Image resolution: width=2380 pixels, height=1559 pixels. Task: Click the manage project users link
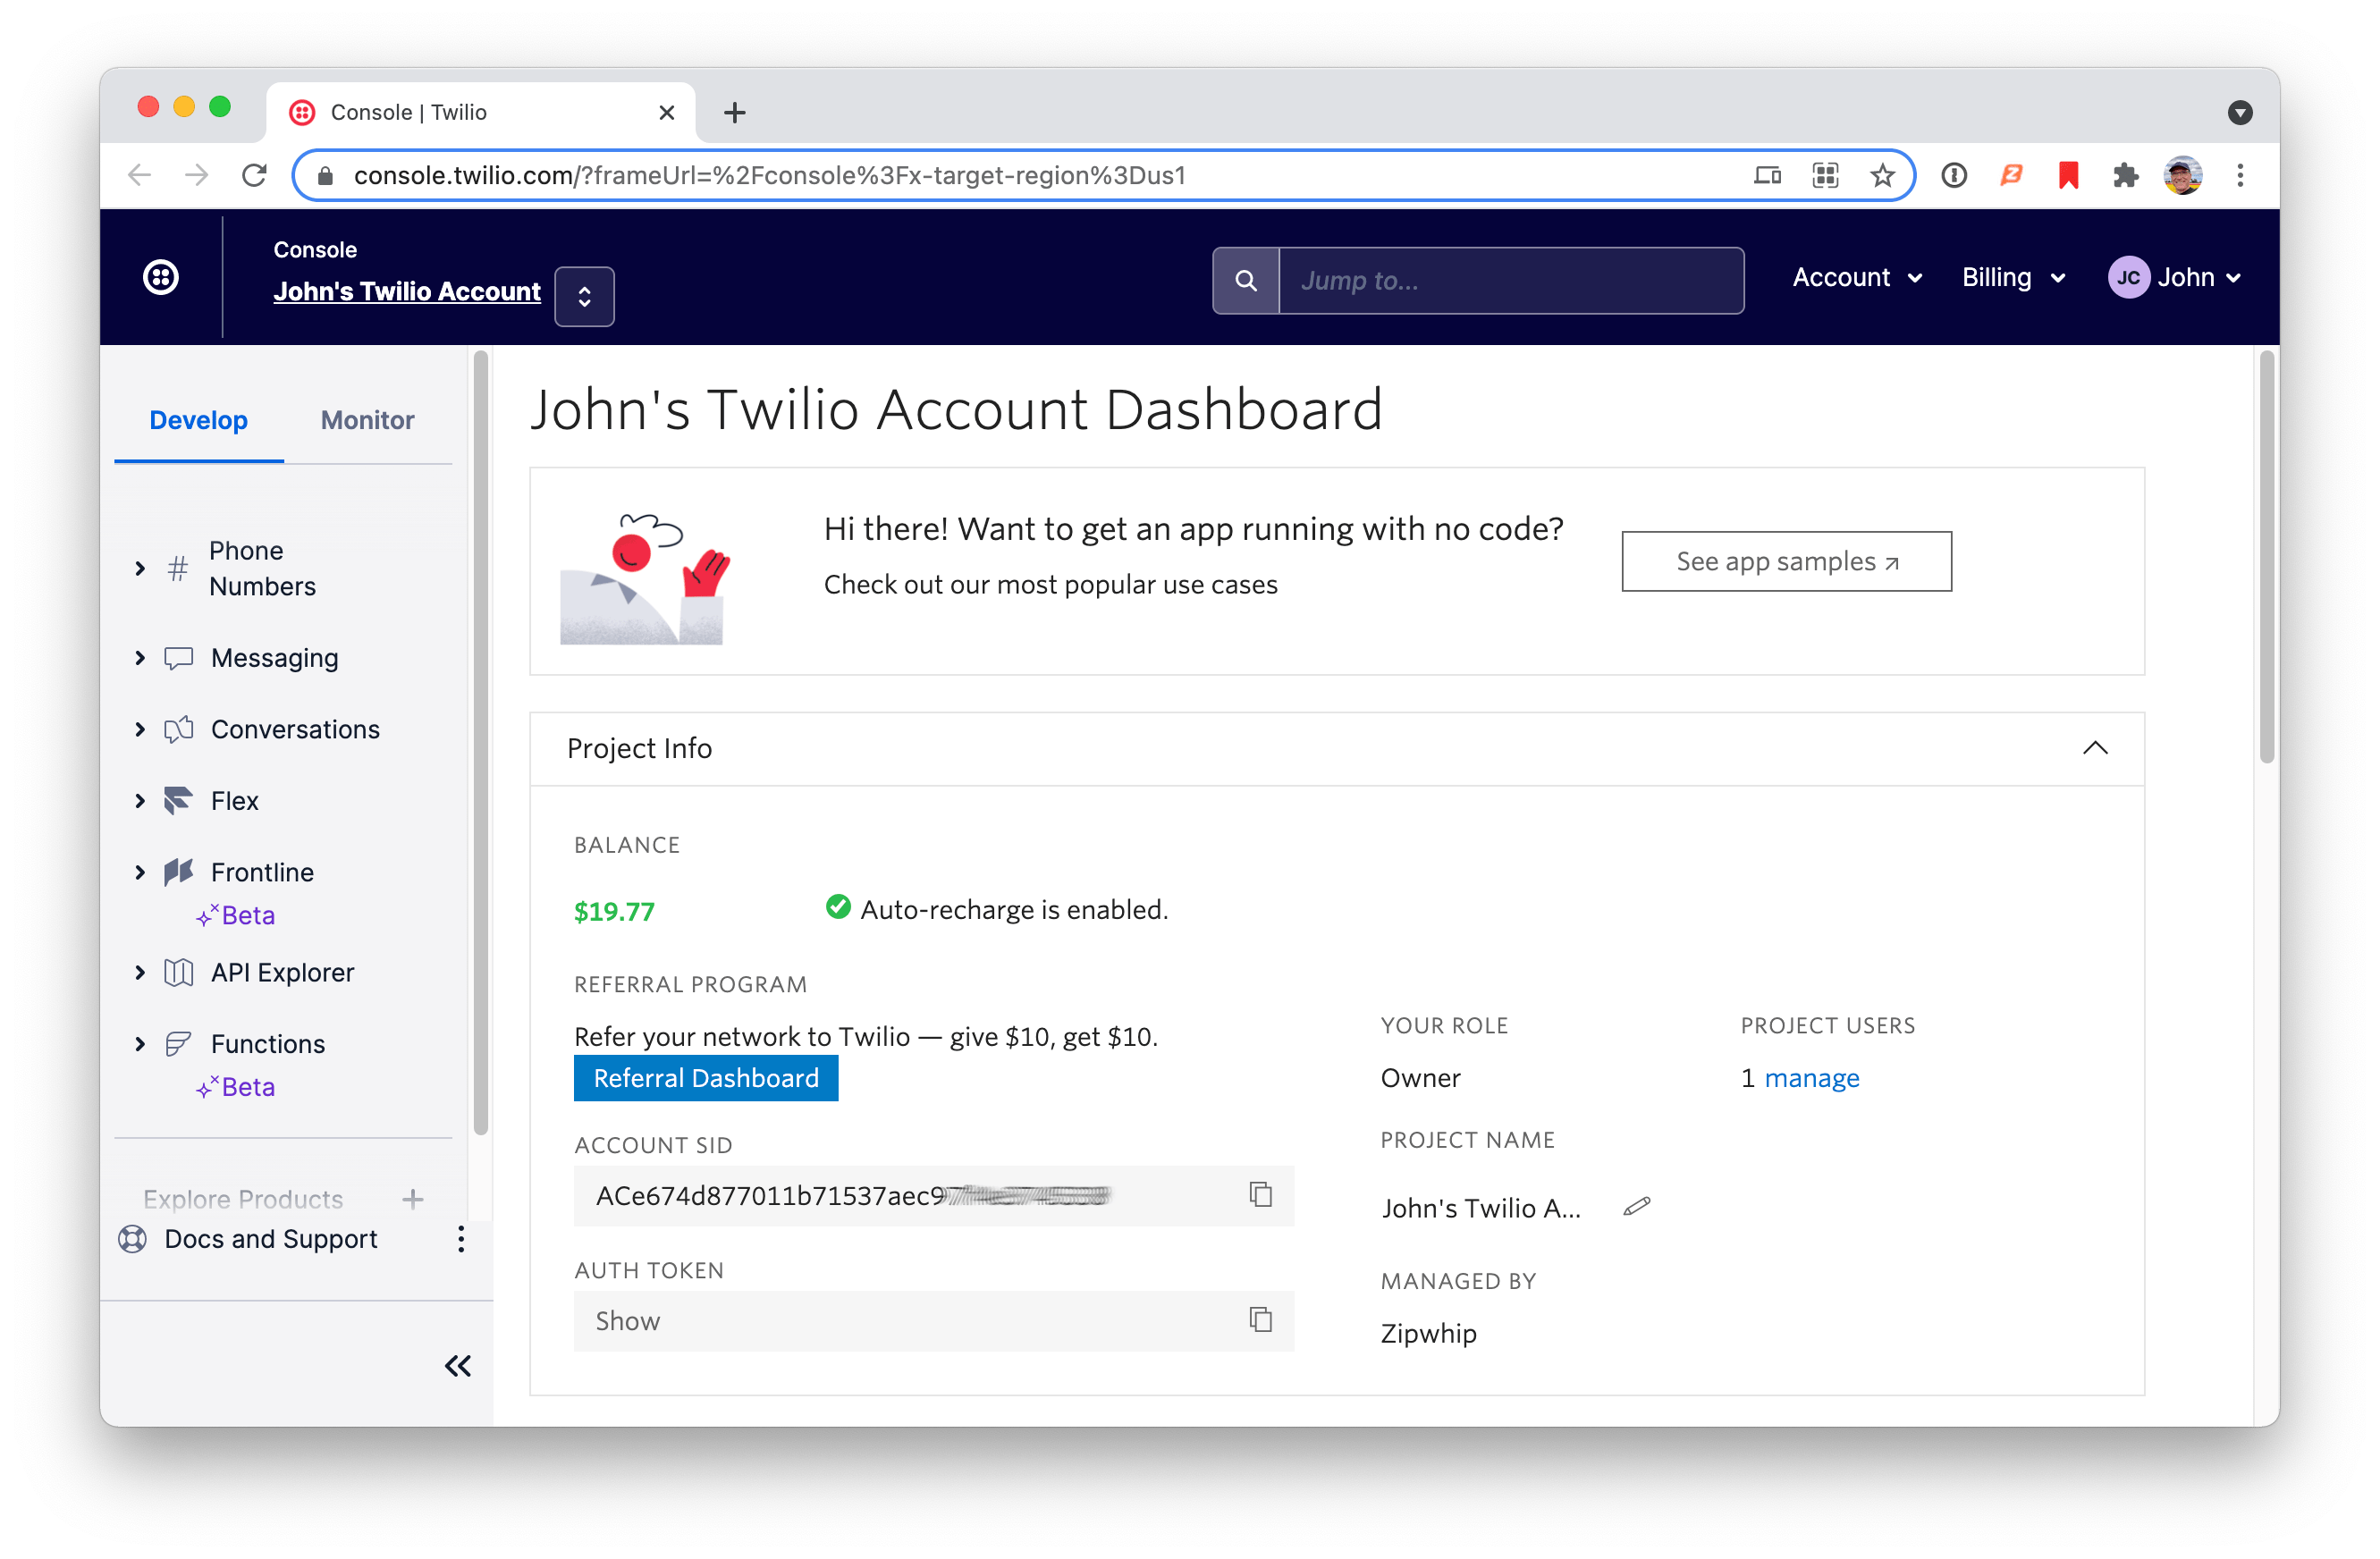tap(1811, 1078)
